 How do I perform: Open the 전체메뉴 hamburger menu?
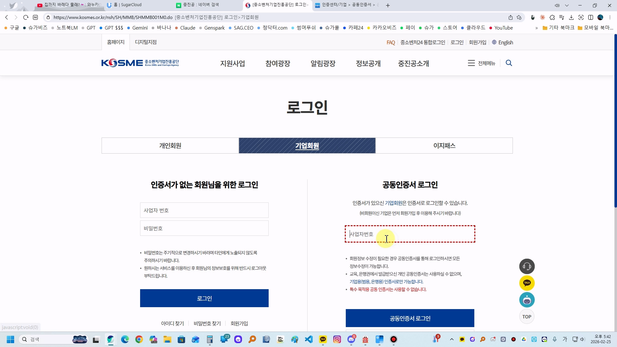coord(481,63)
